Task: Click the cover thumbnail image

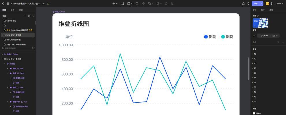Action: coord(261,23)
